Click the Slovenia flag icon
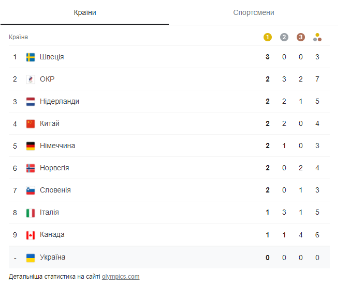Viewport: 350px width, 289px height. [x=31, y=190]
